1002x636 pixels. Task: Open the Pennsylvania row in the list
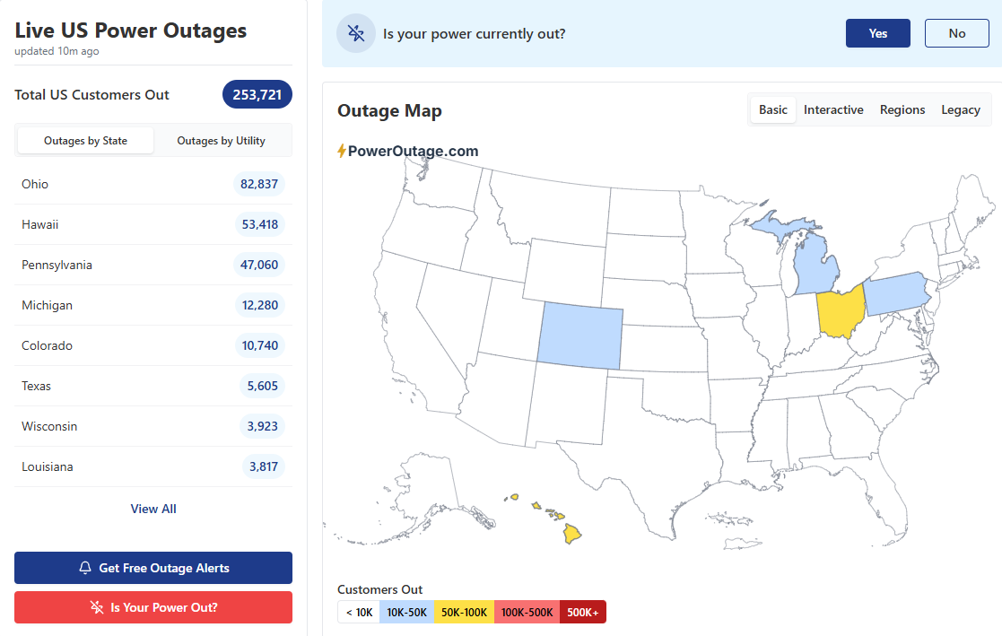(x=153, y=265)
